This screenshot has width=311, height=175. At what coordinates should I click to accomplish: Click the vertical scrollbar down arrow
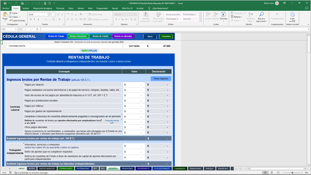click(x=309, y=165)
